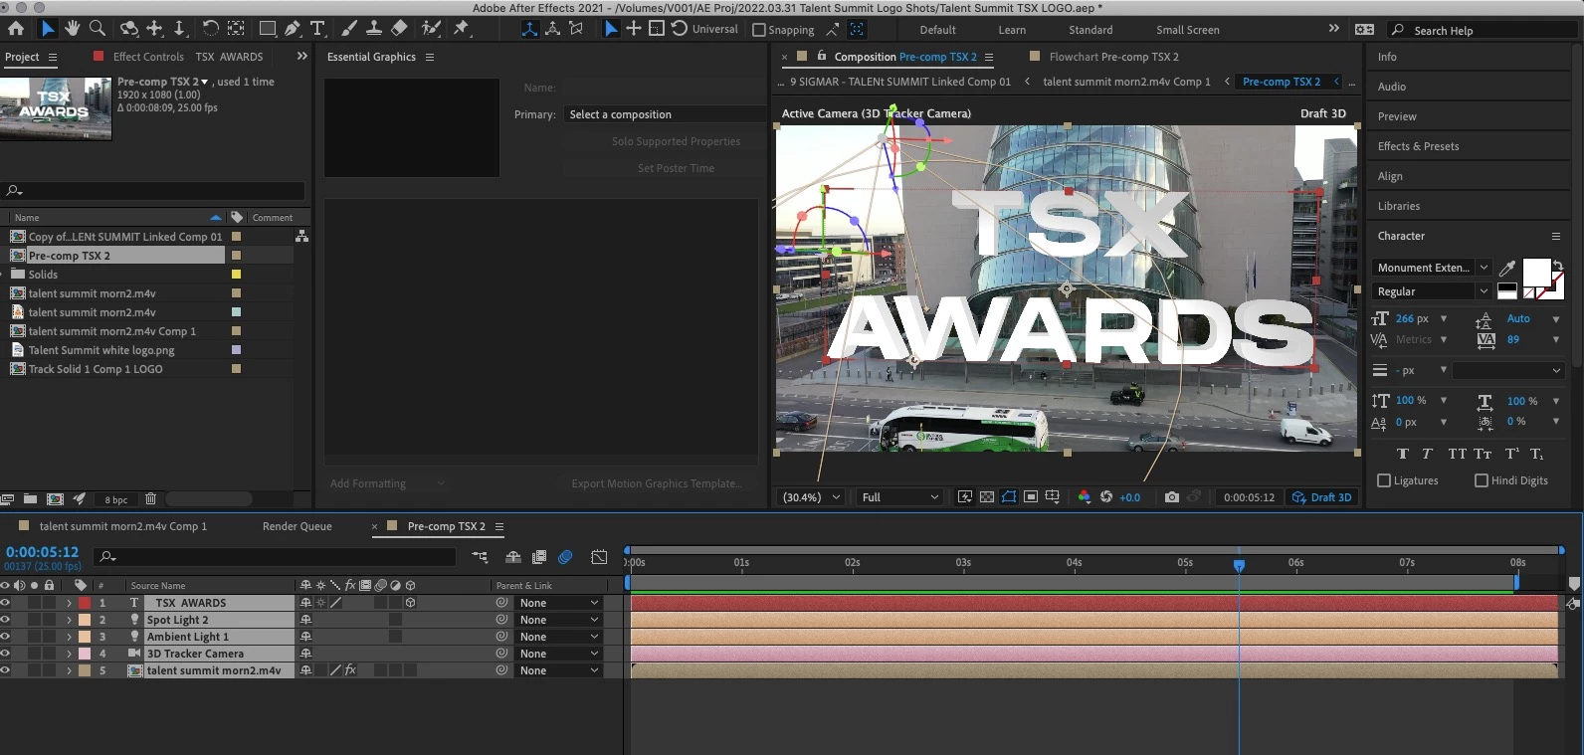1584x755 pixels.
Task: Expand the TSX AWARDS layer properties
Action: pos(69,603)
